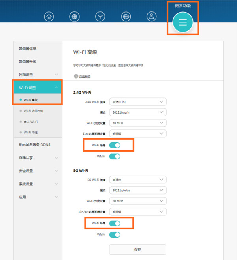Open the Wi-Fi settings icon in header

pos(100,17)
